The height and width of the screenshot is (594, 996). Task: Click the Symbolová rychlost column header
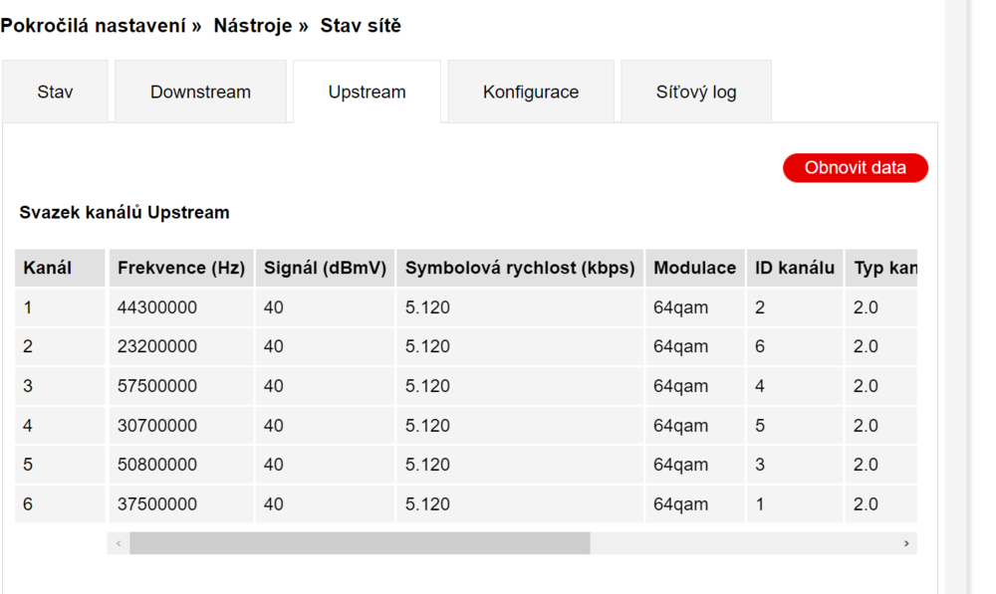[520, 268]
